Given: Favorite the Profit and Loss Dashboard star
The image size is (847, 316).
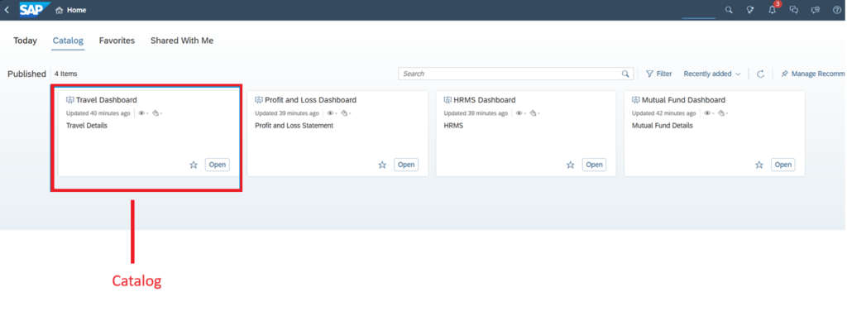Looking at the screenshot, I should pyautogui.click(x=382, y=165).
